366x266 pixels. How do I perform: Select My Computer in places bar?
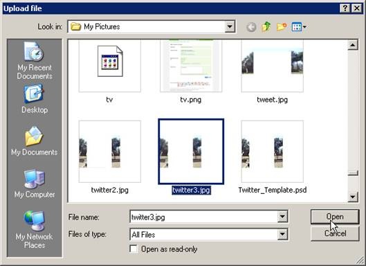[35, 184]
